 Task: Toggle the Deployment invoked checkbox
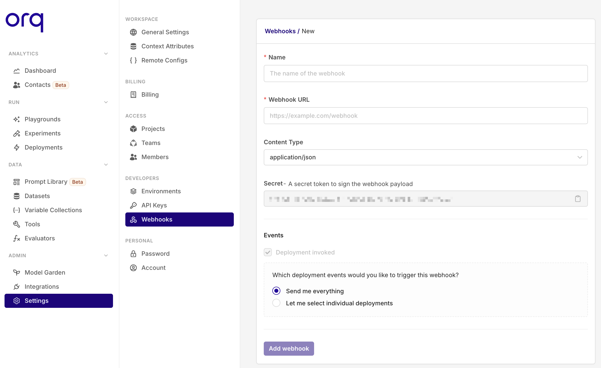pyautogui.click(x=268, y=252)
